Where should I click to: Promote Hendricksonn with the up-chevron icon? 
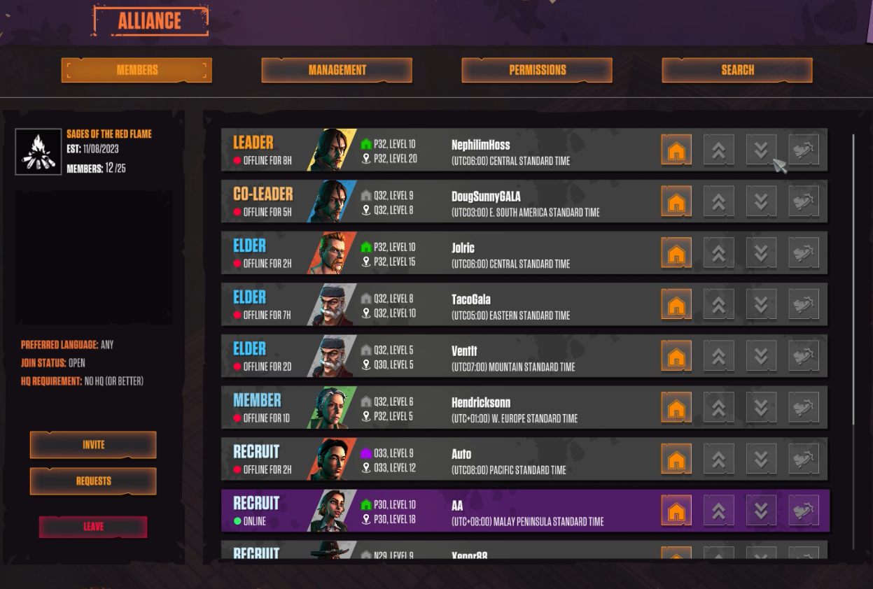[x=718, y=407]
